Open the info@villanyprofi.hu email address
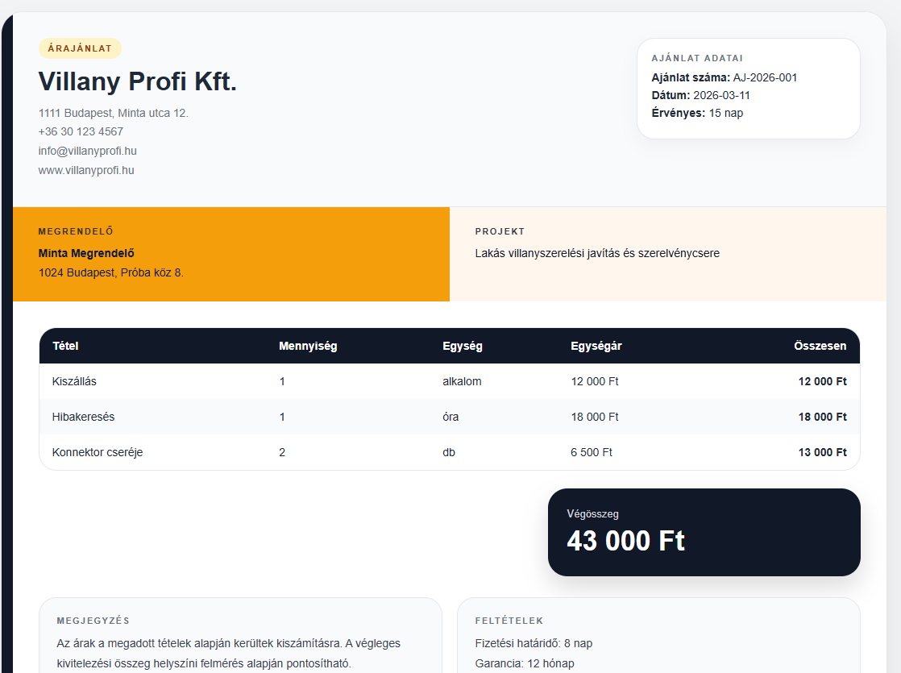 pyautogui.click(x=88, y=151)
